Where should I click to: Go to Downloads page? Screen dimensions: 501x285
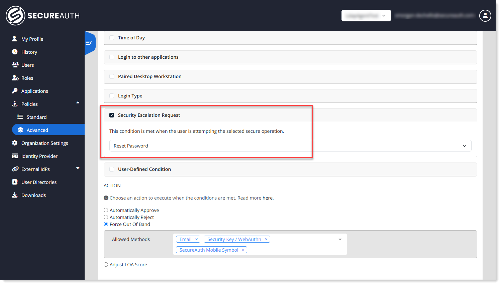33,195
